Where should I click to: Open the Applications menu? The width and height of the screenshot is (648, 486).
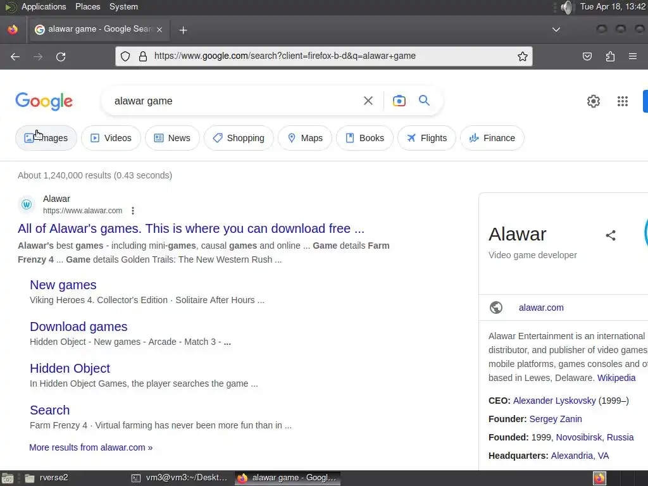(x=44, y=6)
